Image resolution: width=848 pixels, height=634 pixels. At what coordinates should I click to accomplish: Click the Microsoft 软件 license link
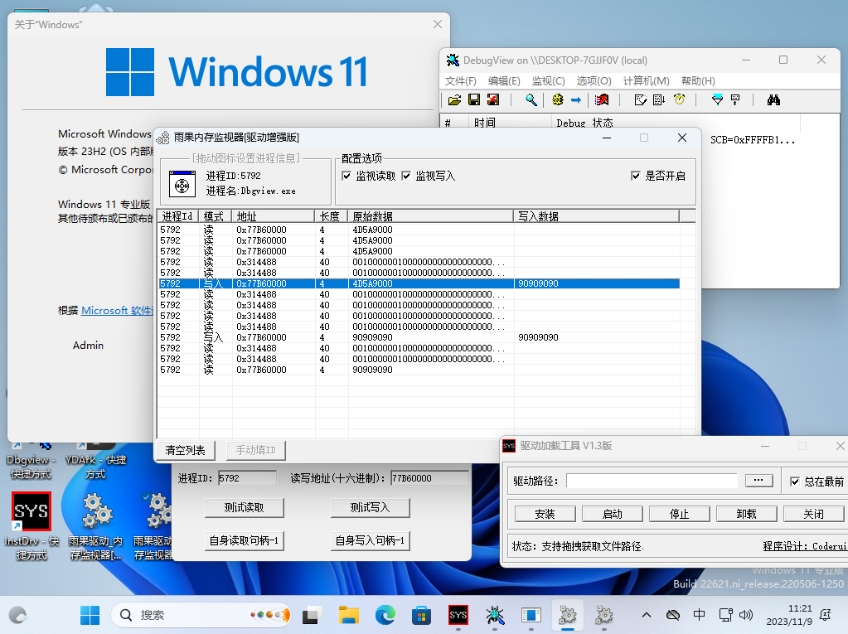[x=117, y=310]
